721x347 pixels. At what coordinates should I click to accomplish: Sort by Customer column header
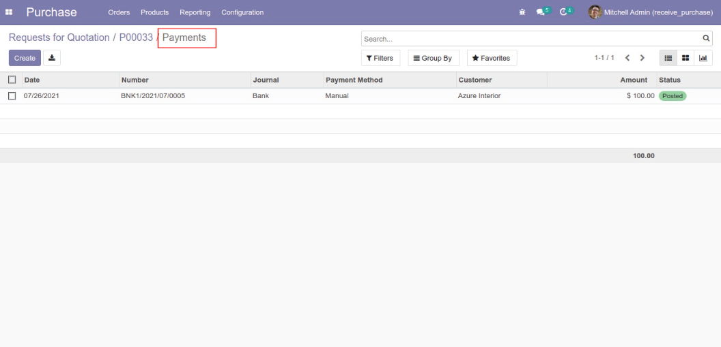point(502,80)
